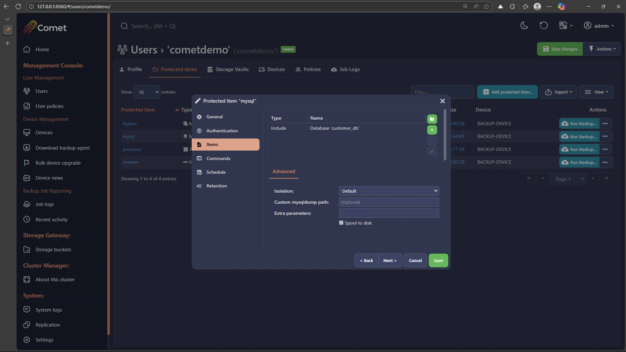Open the hyperv protected item link
Viewport: 626px width, 352px height.
129,124
